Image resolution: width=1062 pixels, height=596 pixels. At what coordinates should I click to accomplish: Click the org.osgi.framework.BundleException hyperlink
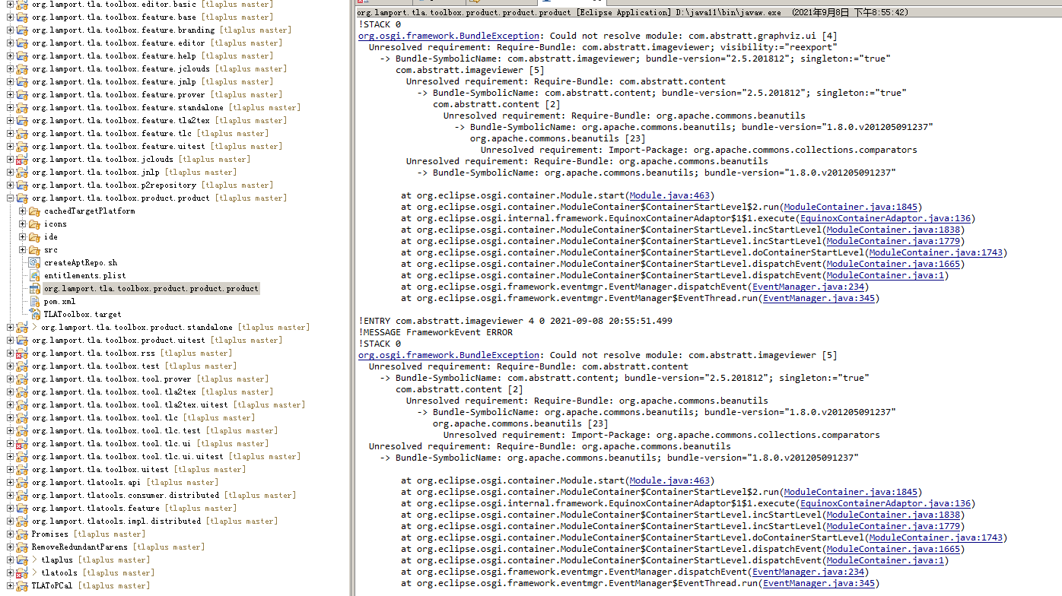coord(447,35)
